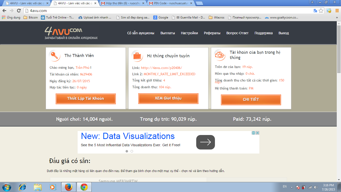Click the briefcase icon on referral card
This screenshot has width=341, height=192.
click(x=137, y=56)
